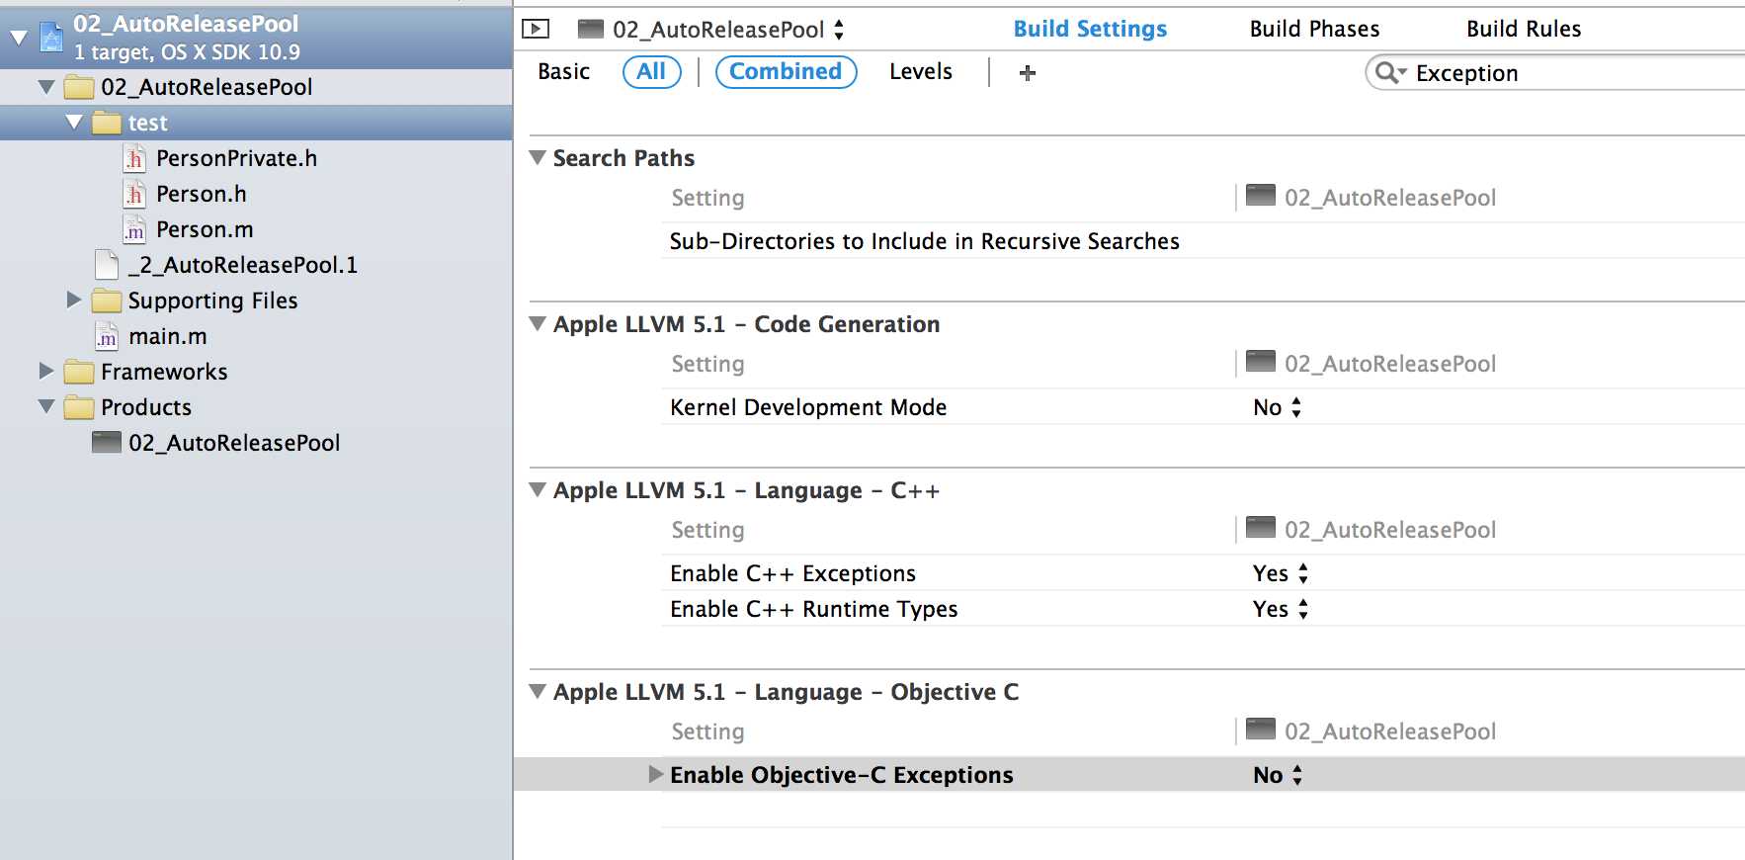Click the Enable Objective-C Exceptions setting name

tap(841, 775)
